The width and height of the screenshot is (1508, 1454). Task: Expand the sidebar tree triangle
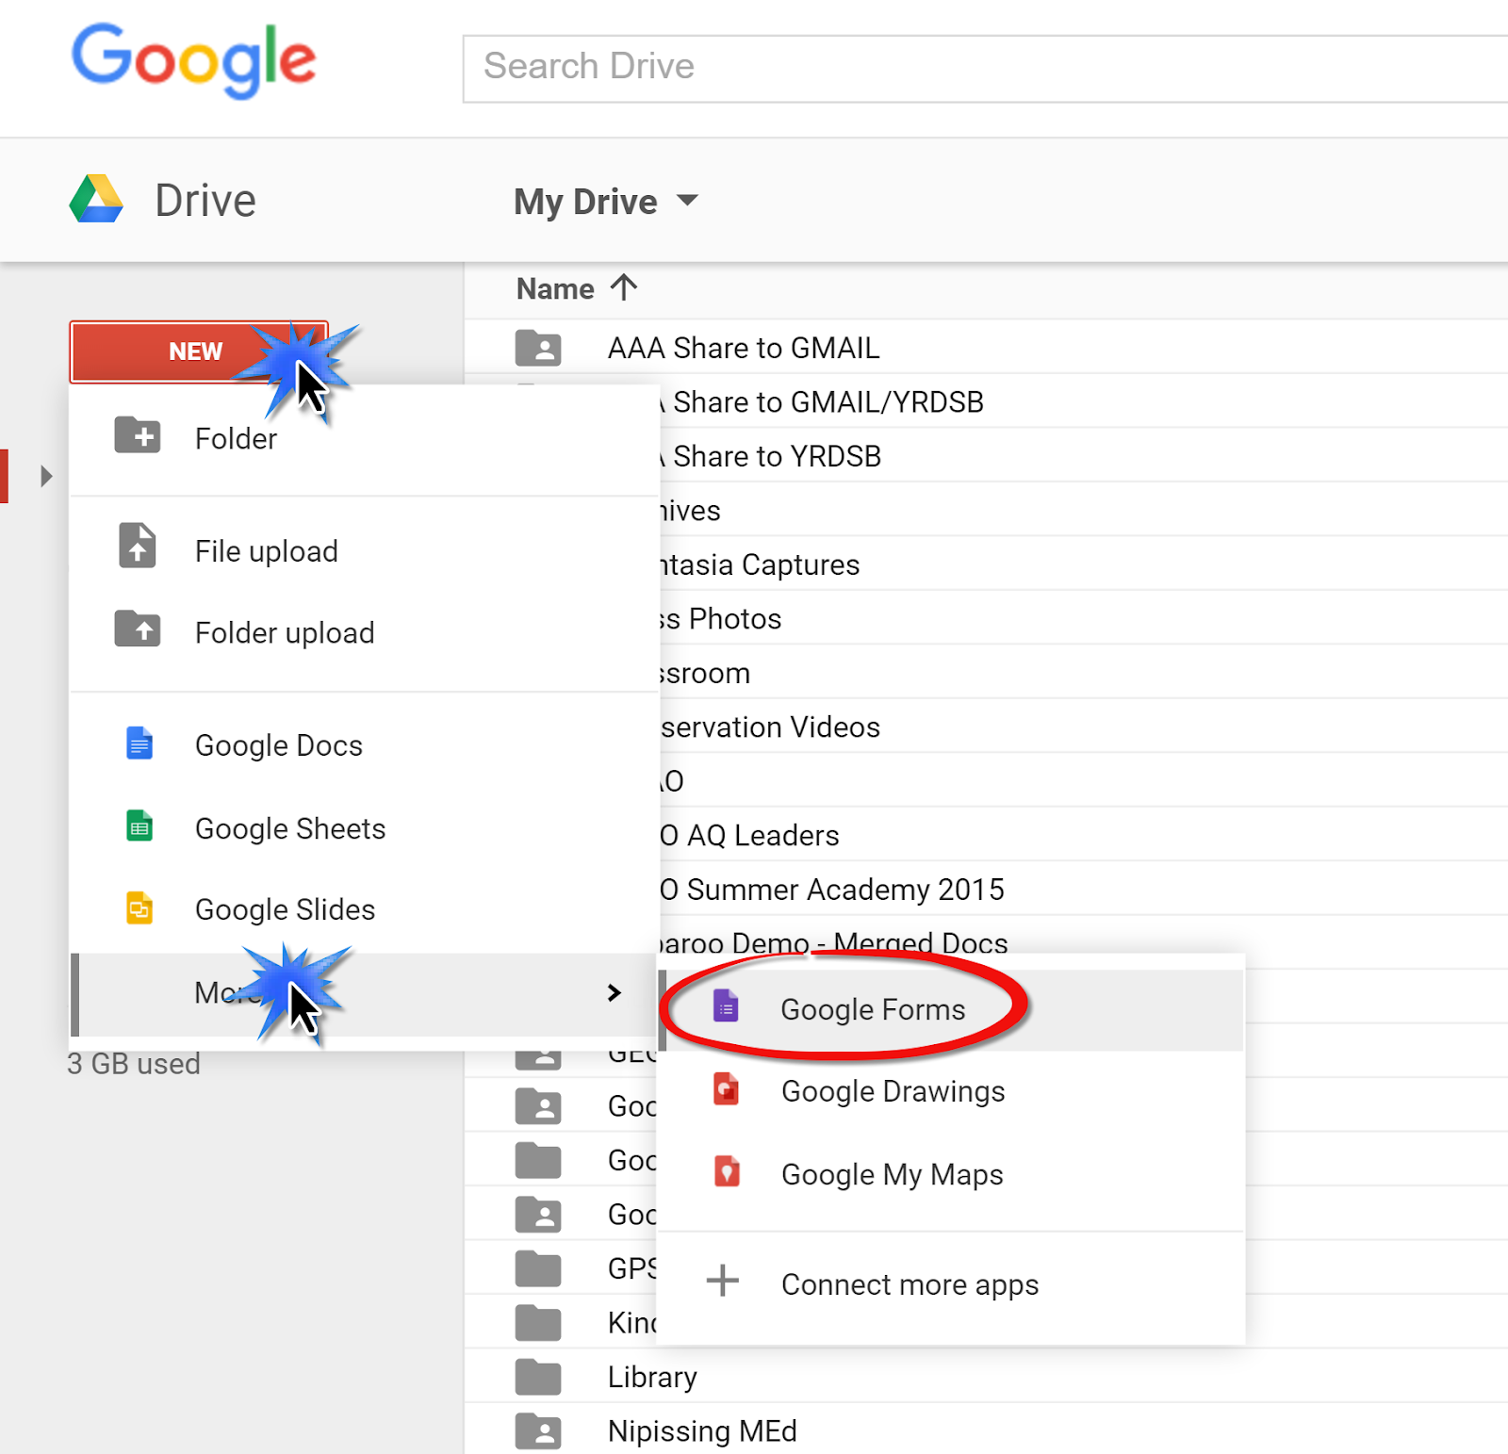(x=46, y=476)
